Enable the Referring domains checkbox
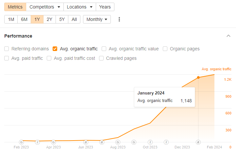The width and height of the screenshot is (236, 152). [7, 49]
